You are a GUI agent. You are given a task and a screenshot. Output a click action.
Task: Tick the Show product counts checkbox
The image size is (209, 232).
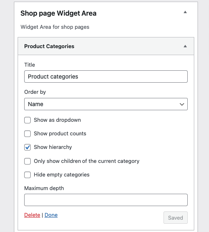coord(27,134)
